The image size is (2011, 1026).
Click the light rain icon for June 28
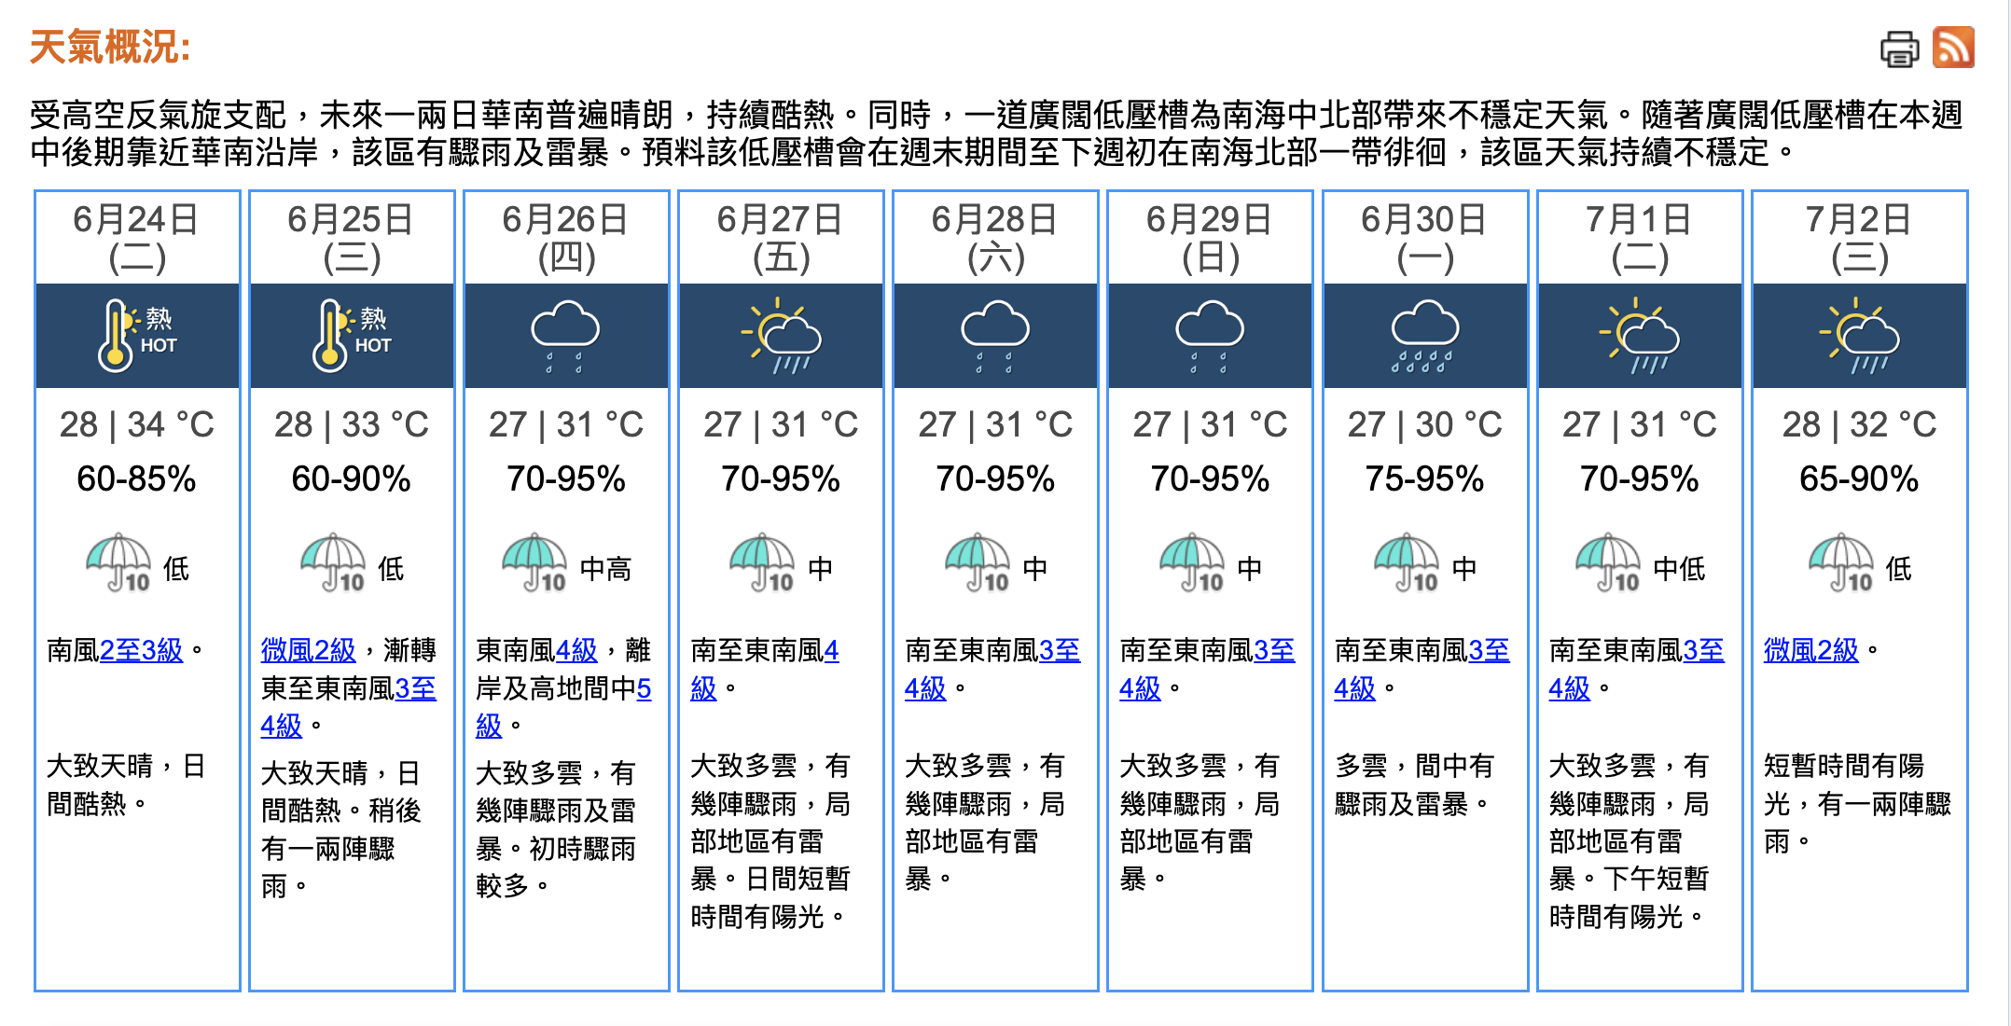click(x=995, y=335)
